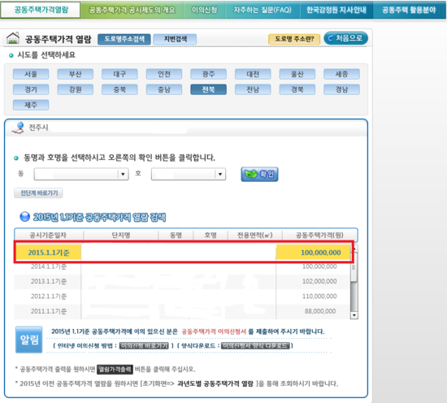Screen dimensions: 447x403
Task: Click the 102,000,000 price value
Action: pos(319,281)
